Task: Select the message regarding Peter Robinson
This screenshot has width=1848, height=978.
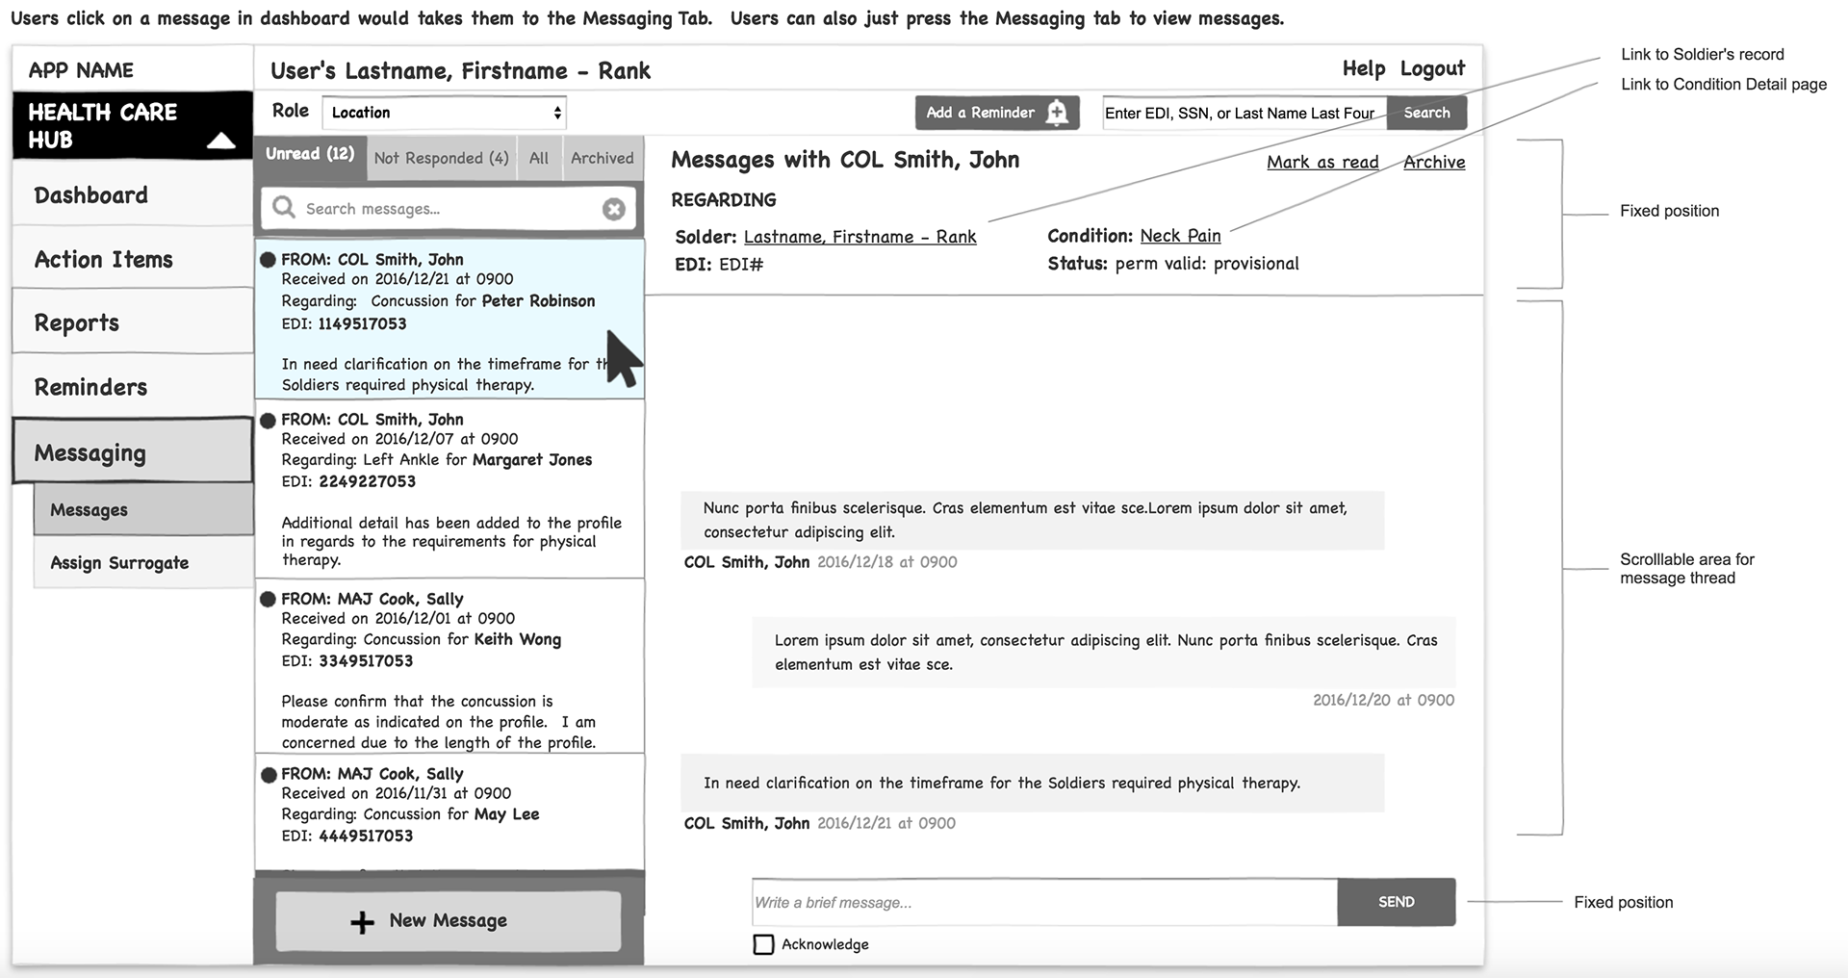Action: [449, 319]
